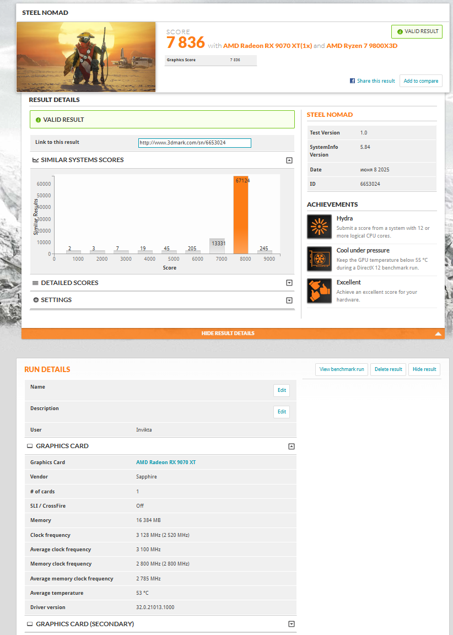Click the Delete result button
The image size is (453, 635).
tap(388, 369)
